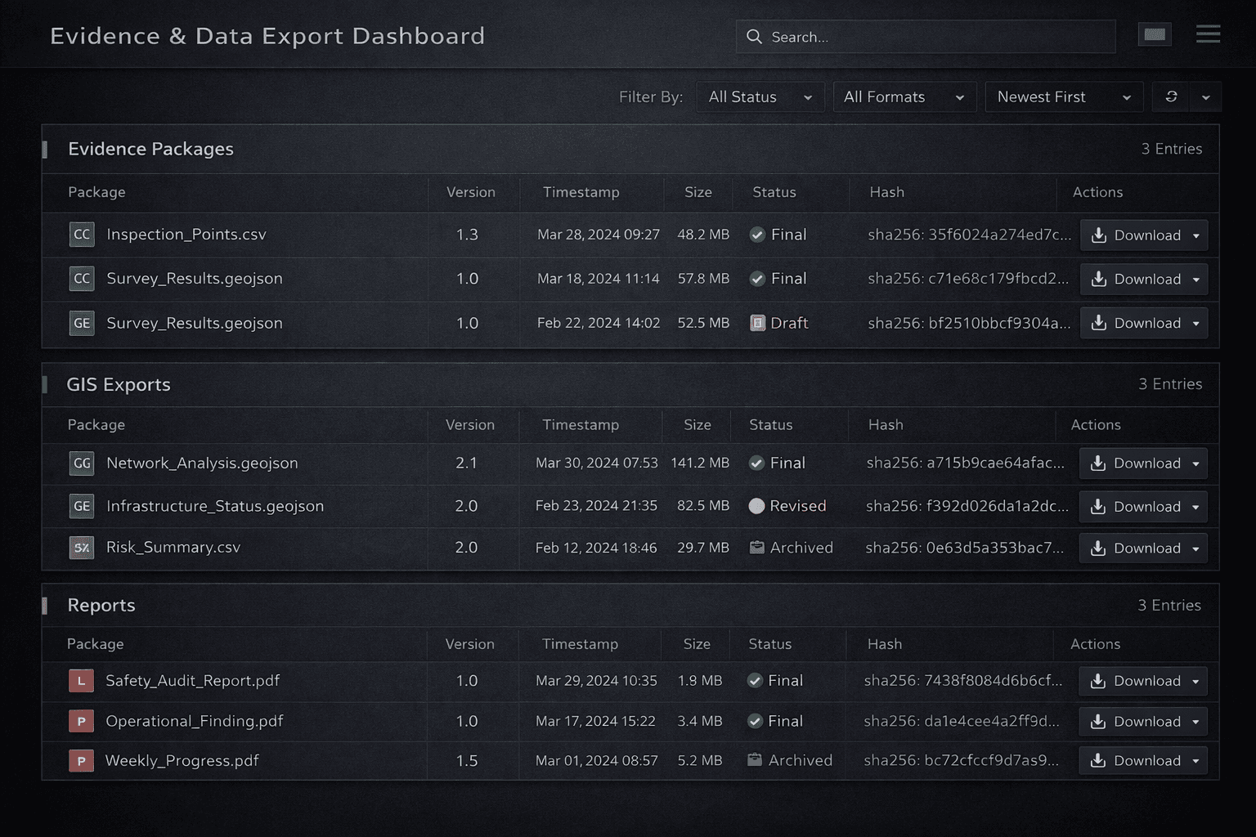
Task: Click the version 1.5 cell of Weekly_Progress.pdf
Action: tap(467, 761)
